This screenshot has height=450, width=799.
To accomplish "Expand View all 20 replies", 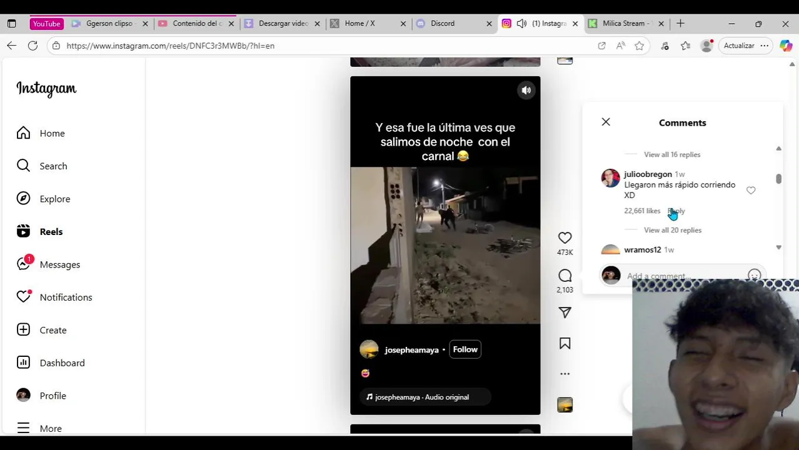I will tap(673, 230).
